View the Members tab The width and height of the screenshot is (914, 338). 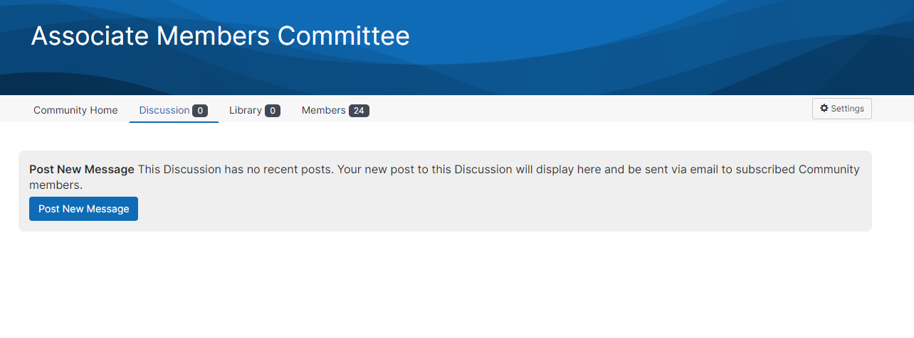[323, 110]
